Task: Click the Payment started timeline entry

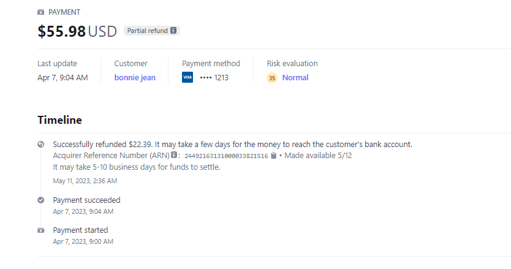Action: (80, 230)
